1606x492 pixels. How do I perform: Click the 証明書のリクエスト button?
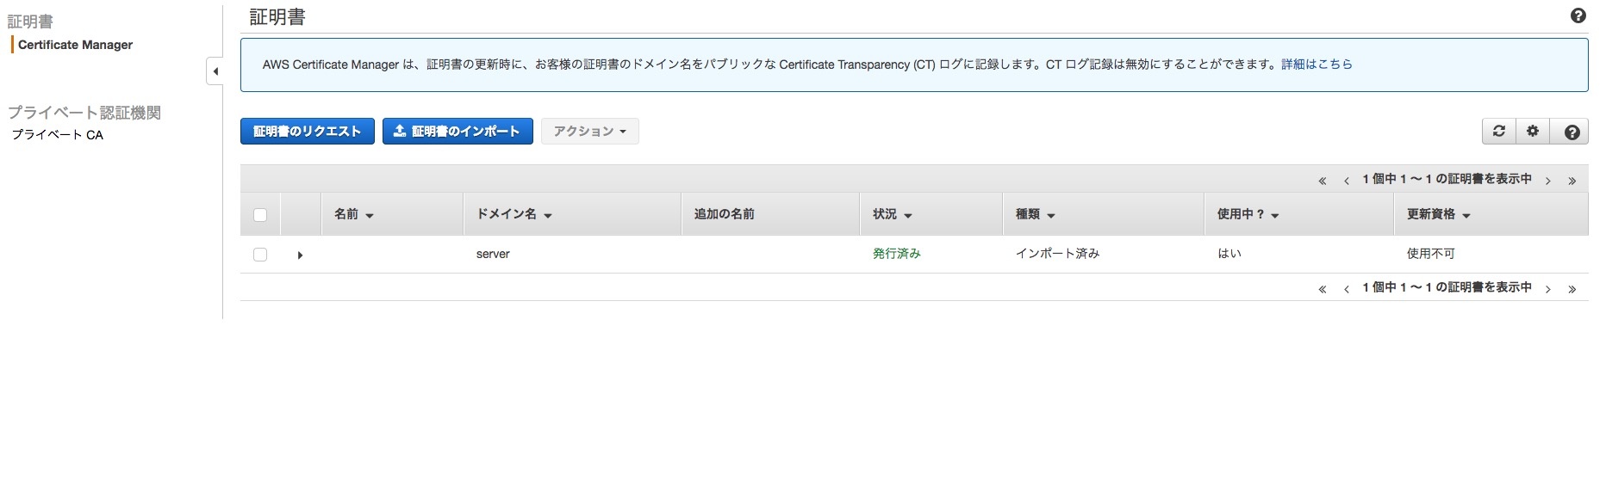click(x=307, y=132)
